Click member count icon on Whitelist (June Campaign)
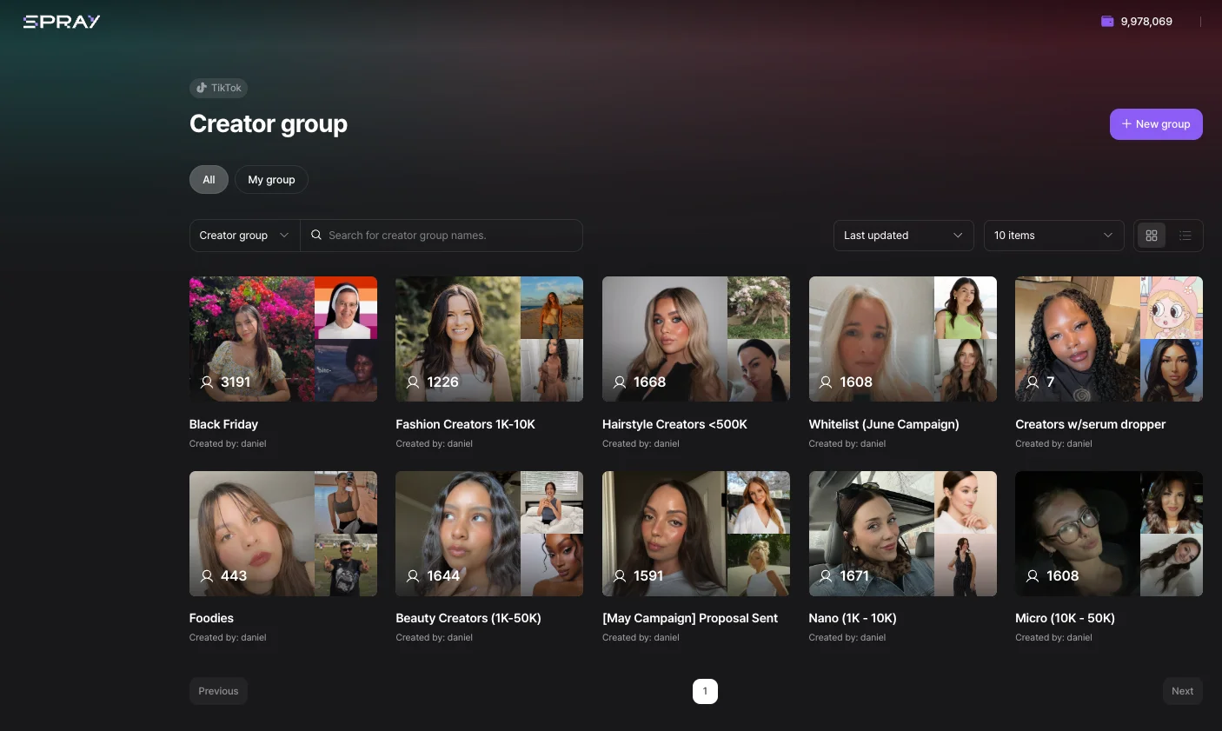The height and width of the screenshot is (731, 1222). click(826, 382)
